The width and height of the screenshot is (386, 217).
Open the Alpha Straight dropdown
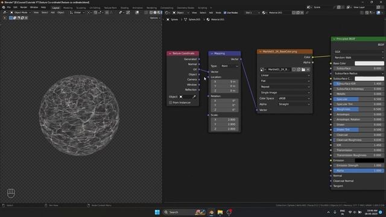294,104
